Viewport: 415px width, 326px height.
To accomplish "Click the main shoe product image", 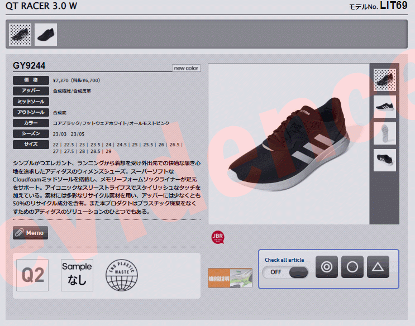I will pyautogui.click(x=289, y=143).
